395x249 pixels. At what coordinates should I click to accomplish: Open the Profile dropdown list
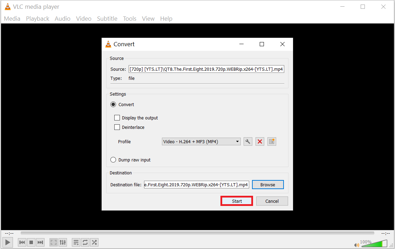[201, 141]
